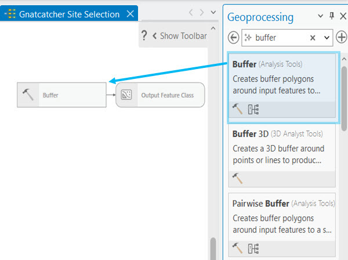Open the Buffer 3D tool result

point(281,147)
